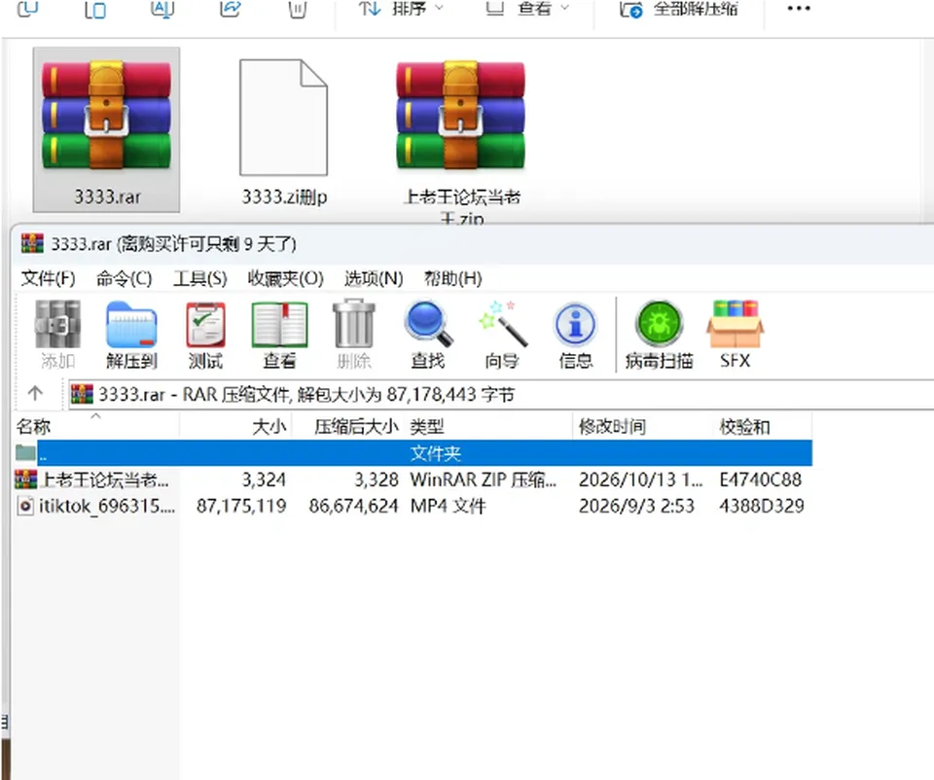
Task: Sort by the 修改时间 column header
Action: 643,426
